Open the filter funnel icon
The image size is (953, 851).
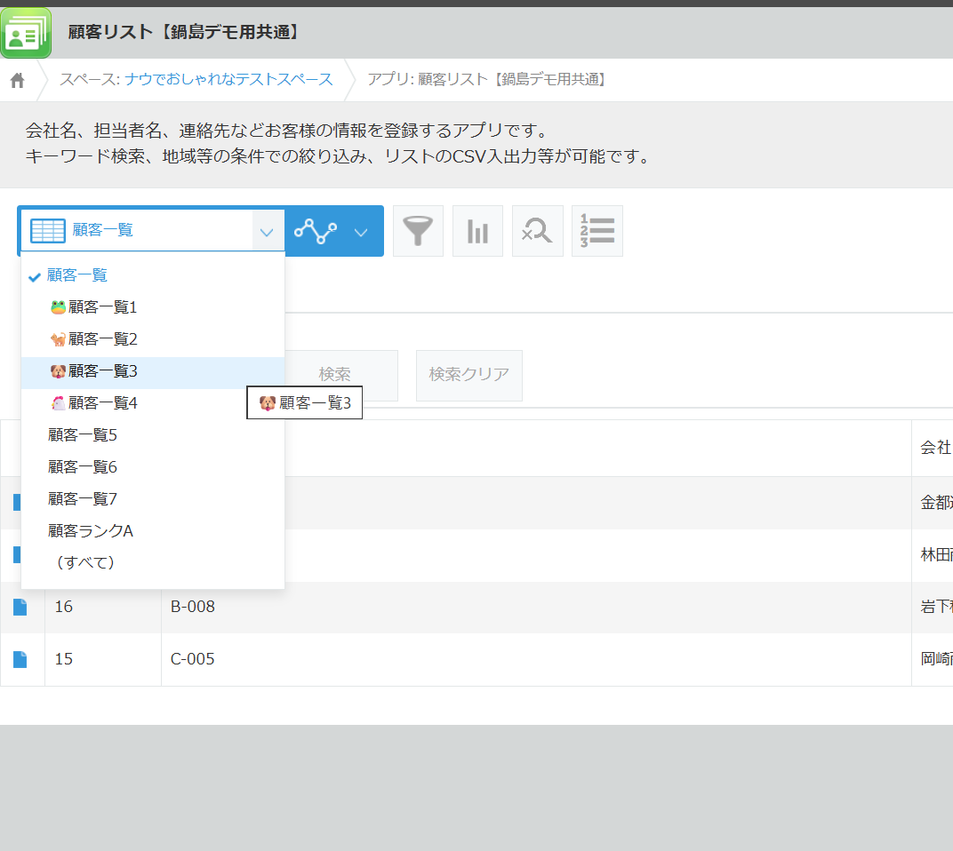point(418,231)
